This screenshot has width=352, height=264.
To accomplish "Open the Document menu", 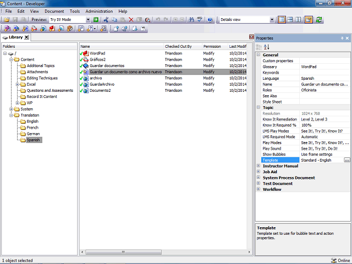I will pyautogui.click(x=54, y=11).
